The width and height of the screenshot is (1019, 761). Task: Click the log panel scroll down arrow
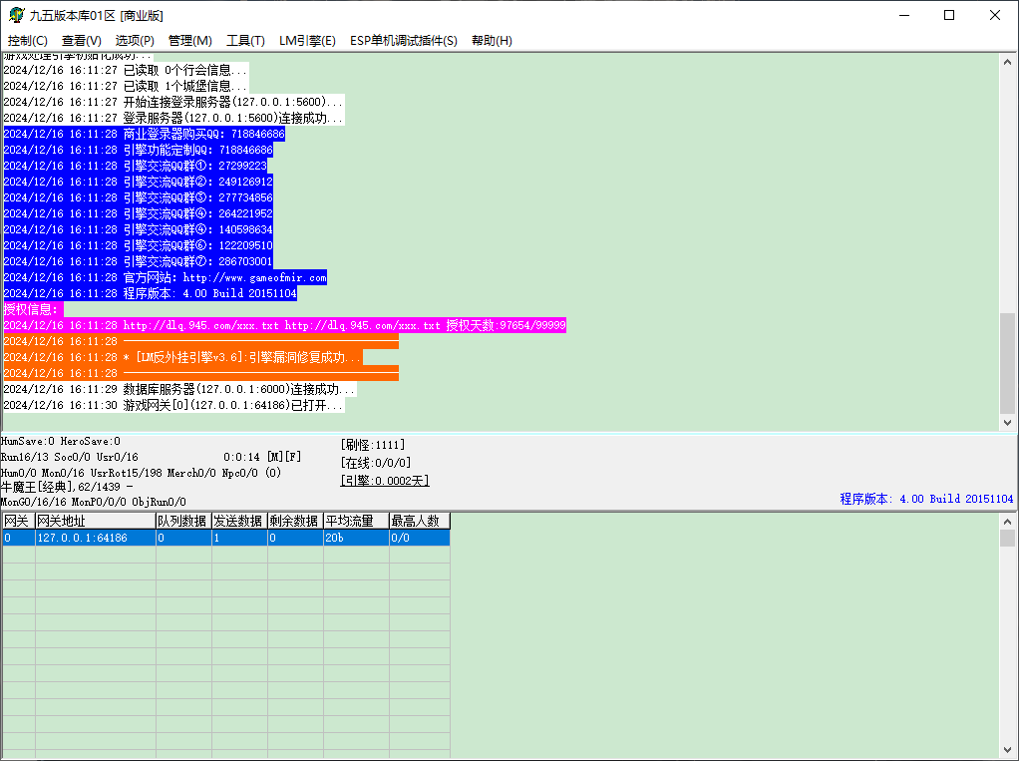[x=1007, y=423]
